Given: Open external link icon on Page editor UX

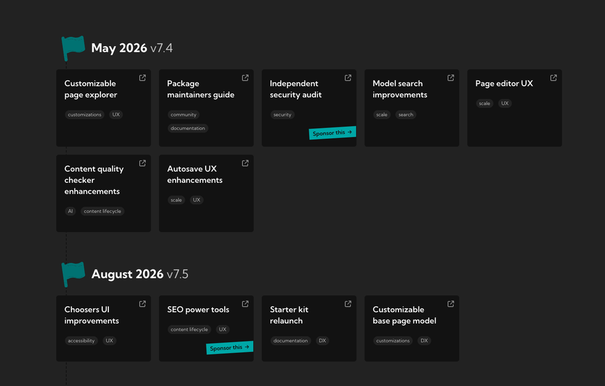Looking at the screenshot, I should click(553, 78).
